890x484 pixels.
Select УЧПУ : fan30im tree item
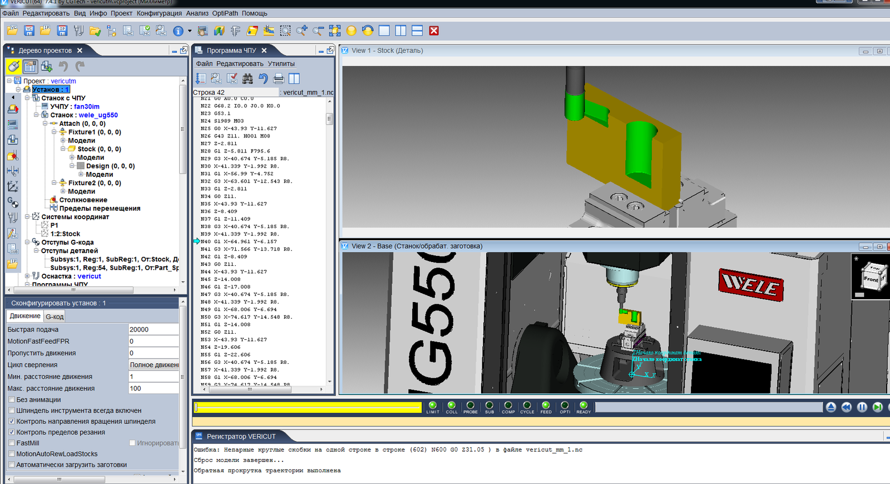(75, 107)
